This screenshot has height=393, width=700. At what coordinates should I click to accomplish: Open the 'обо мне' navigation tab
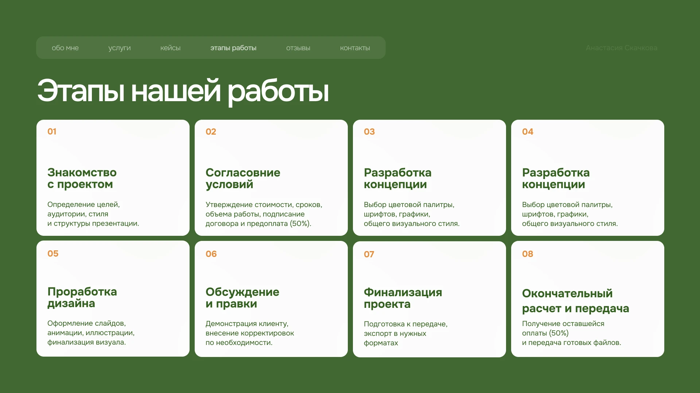tap(65, 48)
